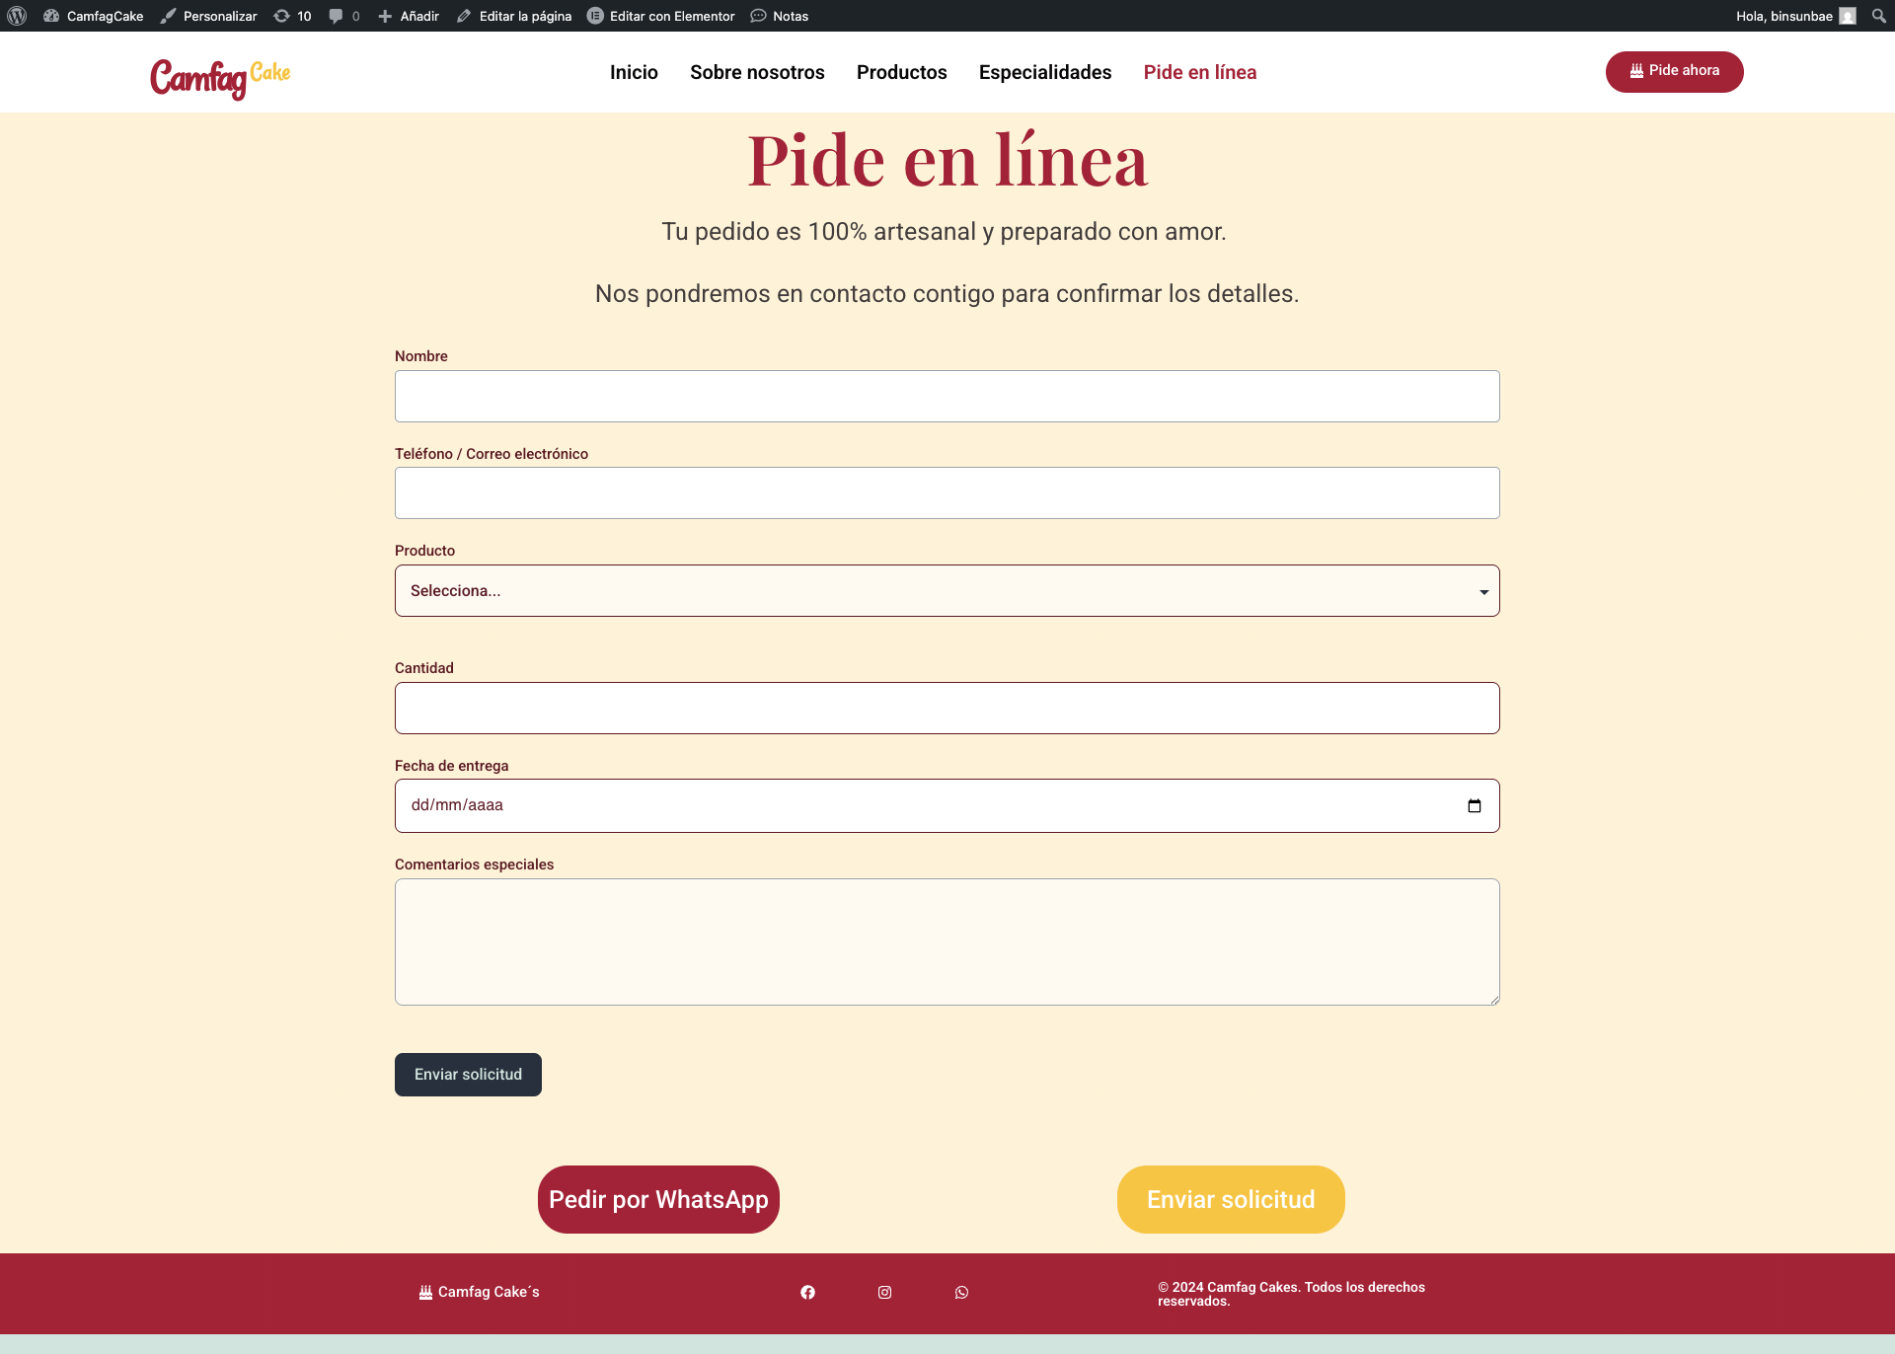Open Facebook icon in footer
The image size is (1895, 1354).
click(807, 1293)
